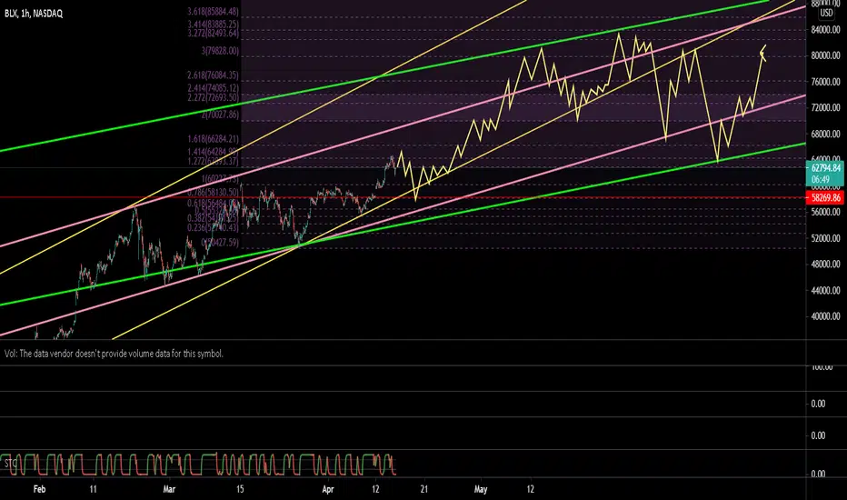
Task: Select the 2.272(72693.50) Fibonacci level label
Action: 213,98
